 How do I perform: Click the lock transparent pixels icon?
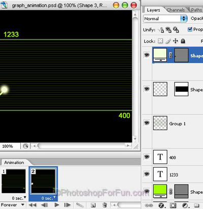[160, 41]
